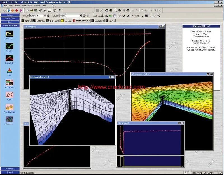Open Load Q in the sidebar

click(x=10, y=35)
